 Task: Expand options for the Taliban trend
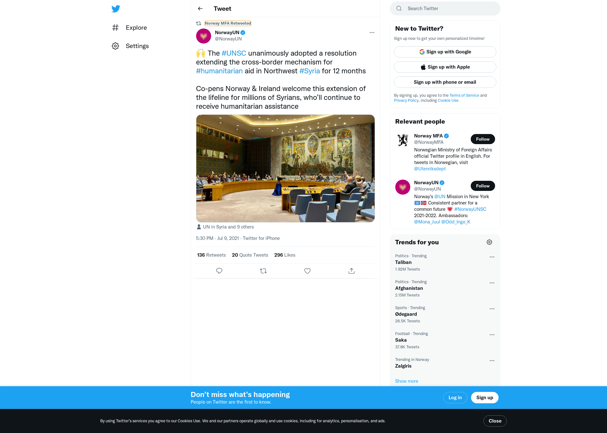pyautogui.click(x=492, y=257)
